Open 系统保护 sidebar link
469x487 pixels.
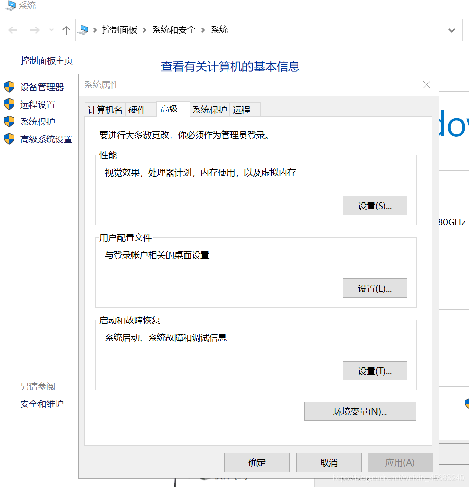coord(38,122)
